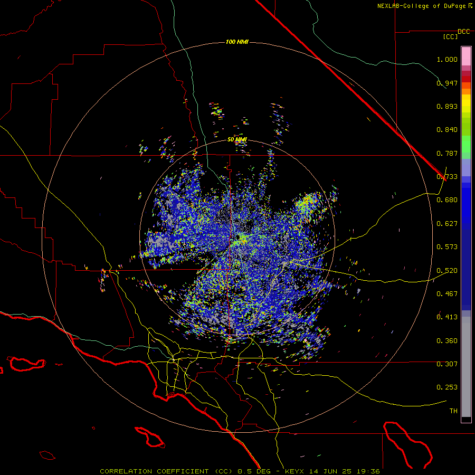The image size is (475, 475).
Task: Select the 0.893 scale value
Action: [447, 106]
